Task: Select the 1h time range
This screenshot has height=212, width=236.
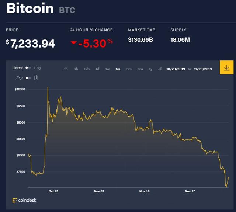Action: [x=66, y=69]
